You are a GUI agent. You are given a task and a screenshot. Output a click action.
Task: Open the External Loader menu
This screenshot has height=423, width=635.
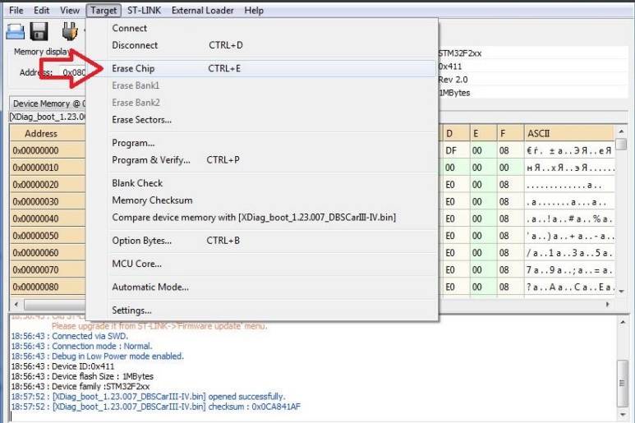click(x=202, y=10)
